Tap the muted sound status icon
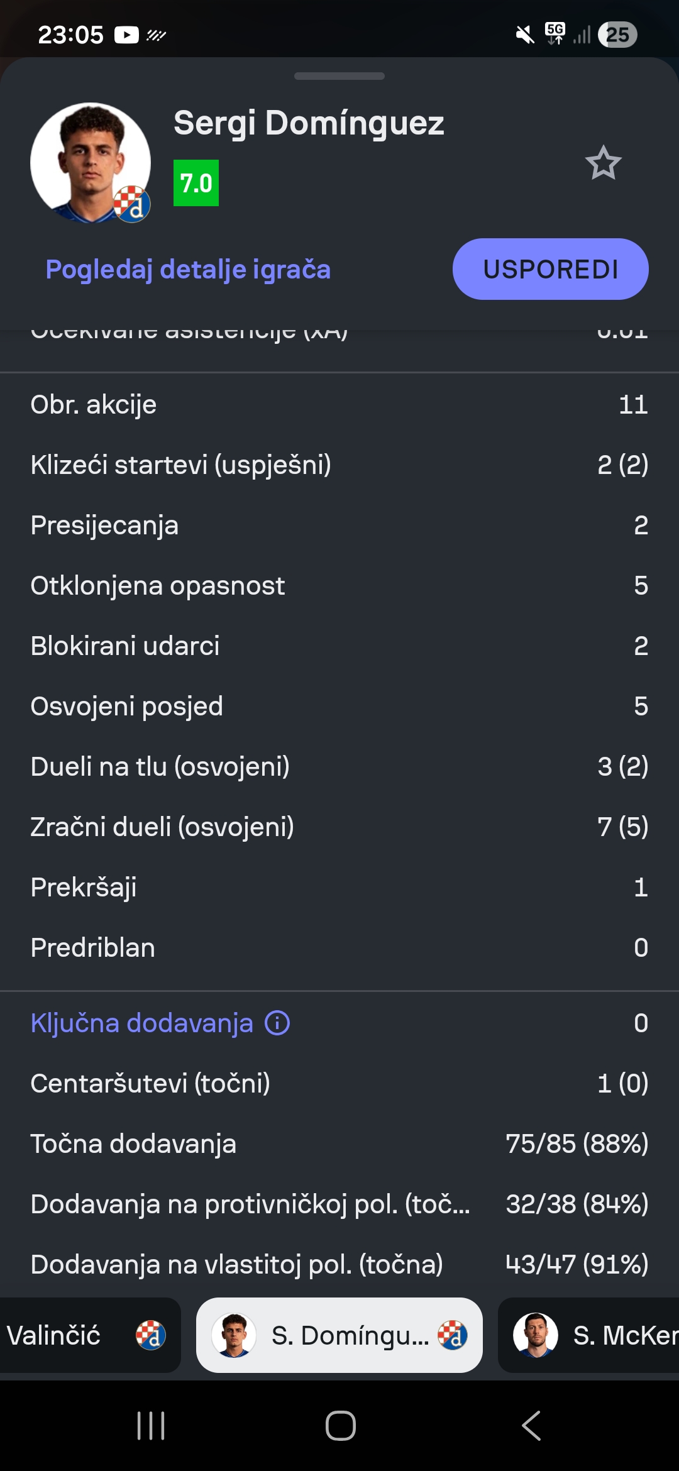679x1471 pixels. pyautogui.click(x=525, y=35)
